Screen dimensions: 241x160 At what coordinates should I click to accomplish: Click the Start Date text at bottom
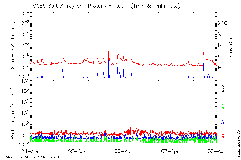(x=34, y=157)
